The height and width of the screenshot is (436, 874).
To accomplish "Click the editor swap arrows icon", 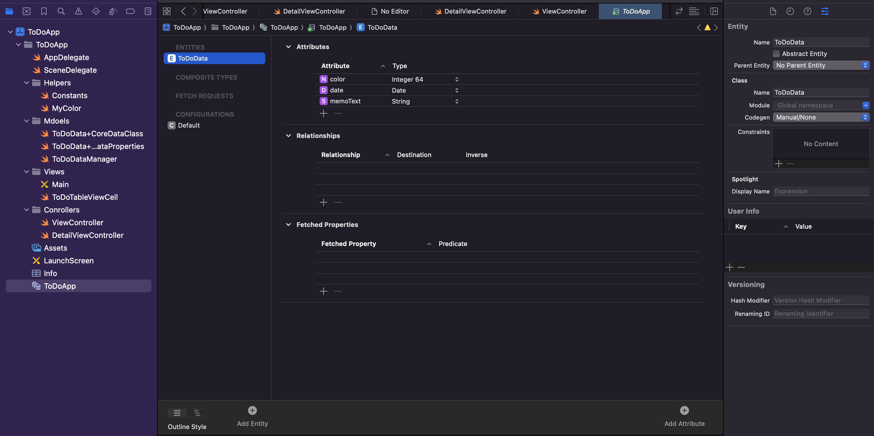I will (x=679, y=11).
